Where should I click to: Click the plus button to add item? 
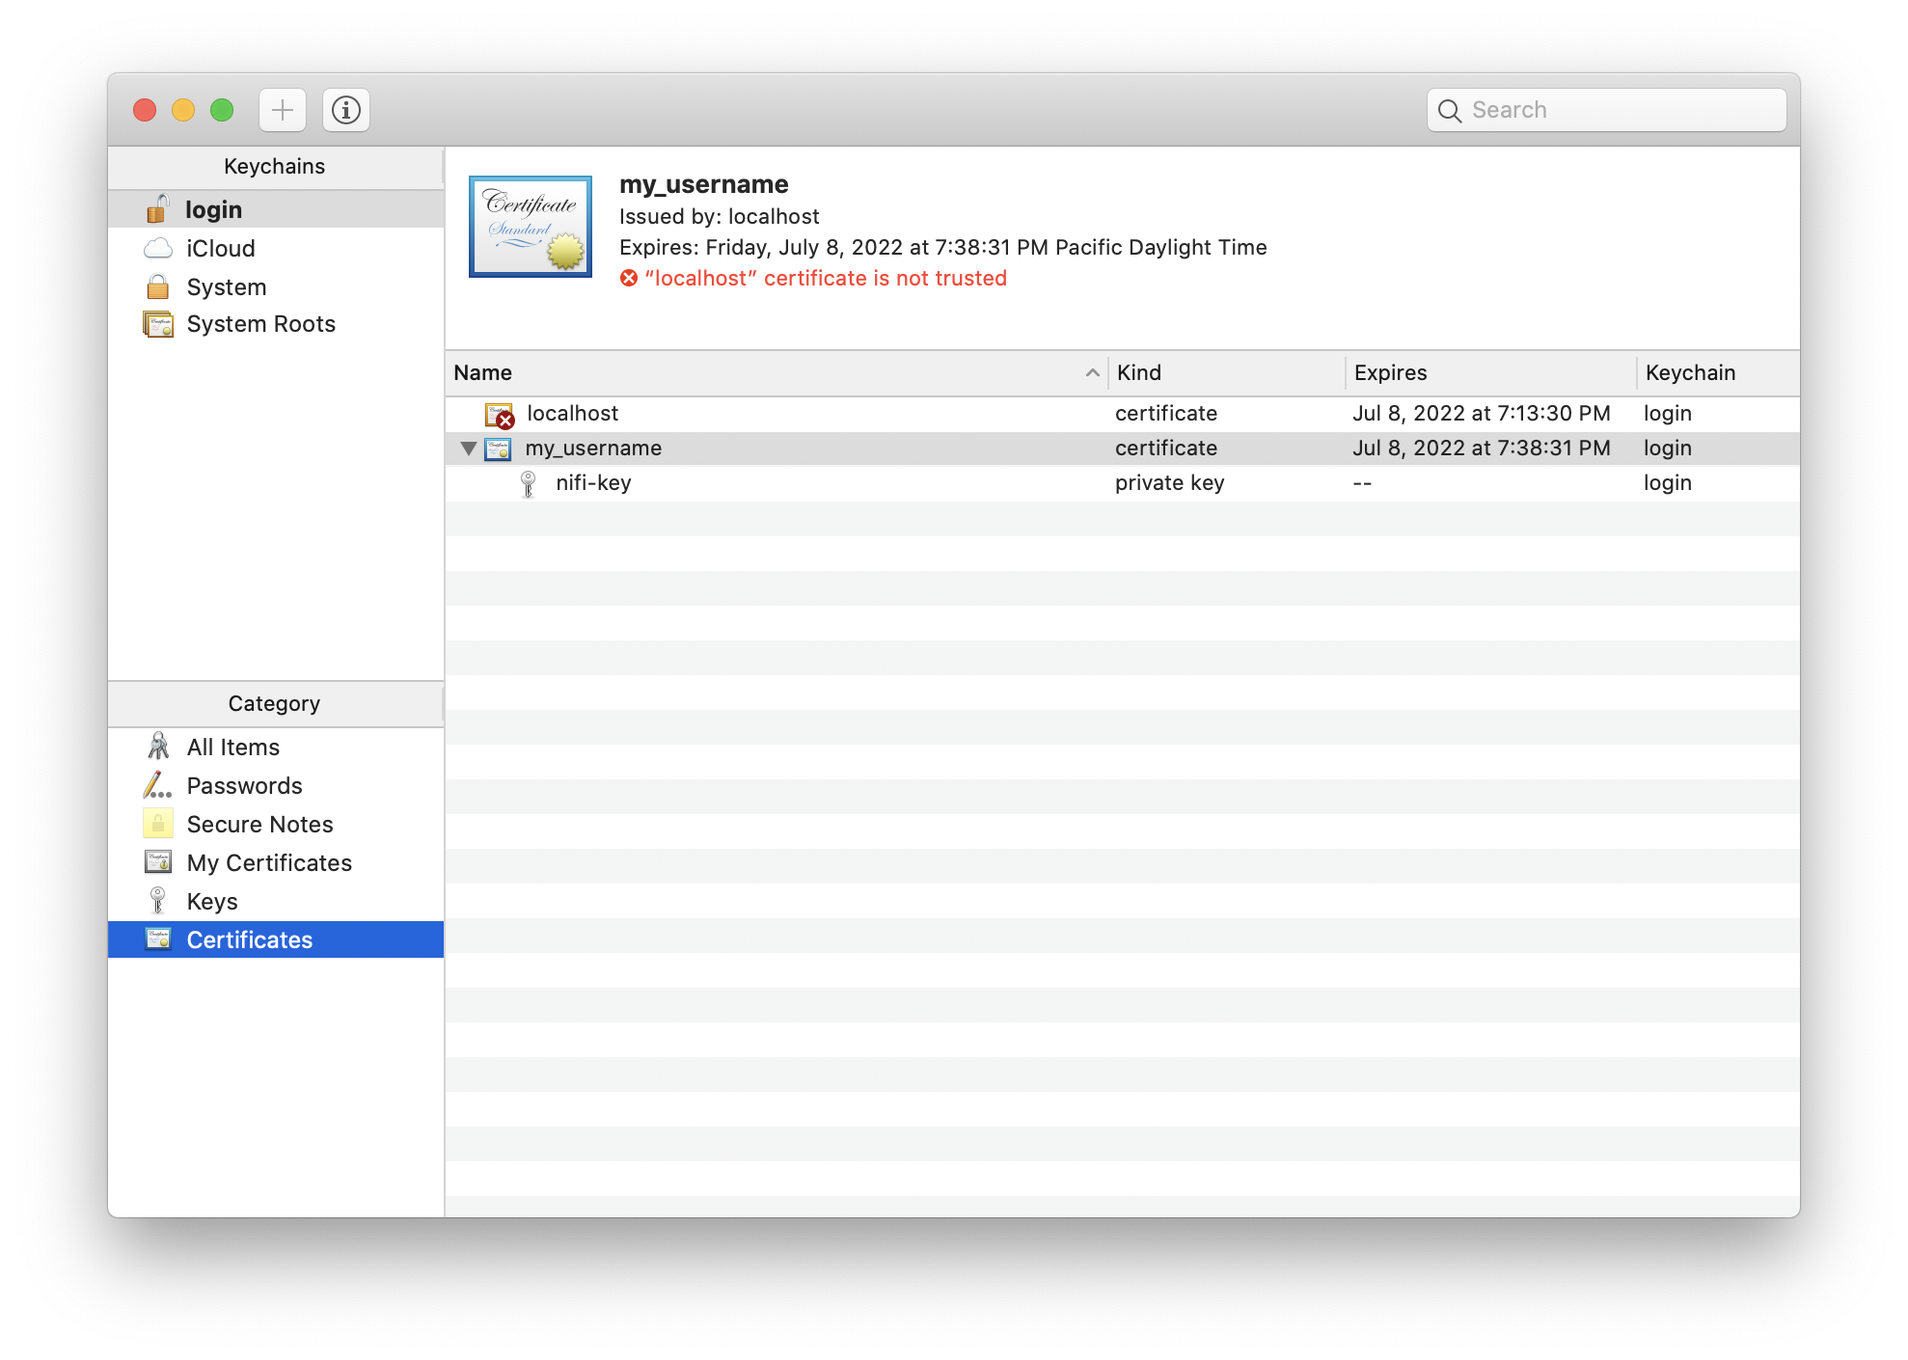click(x=282, y=110)
